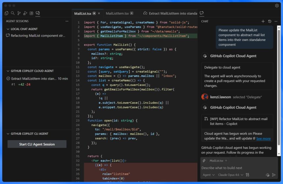Click the chat scrollbar down arrow

click(279, 154)
